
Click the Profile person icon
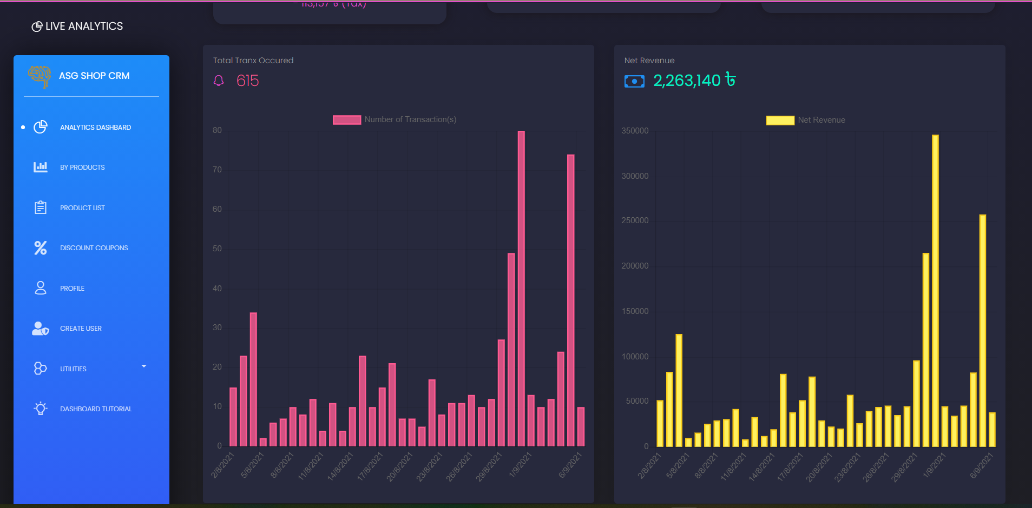[41, 288]
